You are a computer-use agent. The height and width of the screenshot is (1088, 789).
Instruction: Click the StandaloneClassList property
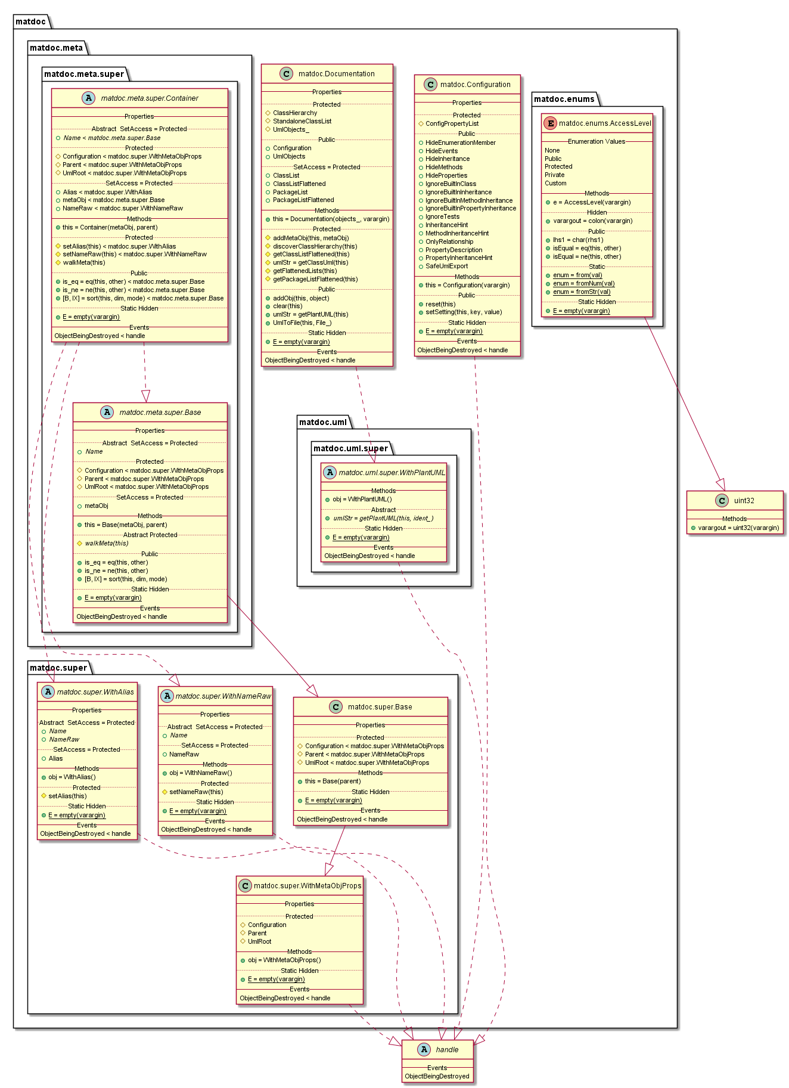pyautogui.click(x=302, y=121)
